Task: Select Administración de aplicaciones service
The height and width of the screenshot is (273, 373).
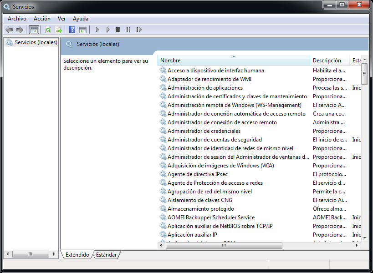Action: coord(205,88)
